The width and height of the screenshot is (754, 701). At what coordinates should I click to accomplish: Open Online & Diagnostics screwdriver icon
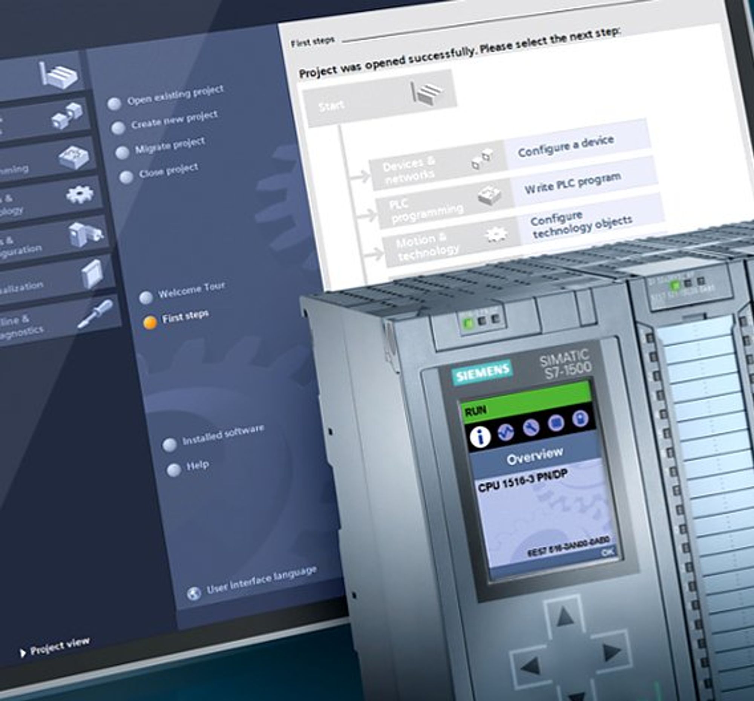coord(95,314)
